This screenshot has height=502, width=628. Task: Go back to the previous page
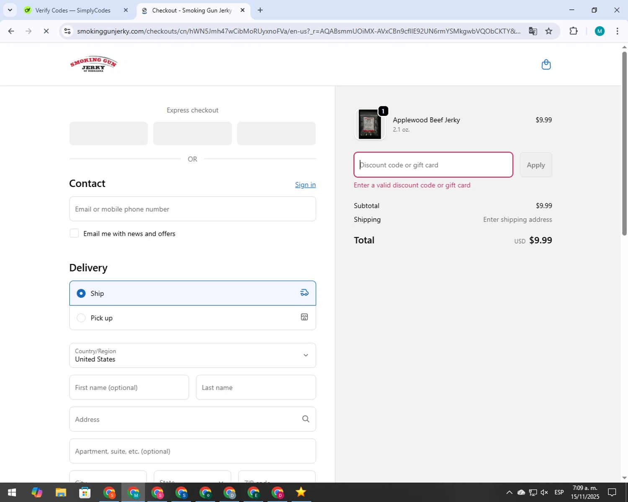pos(11,31)
